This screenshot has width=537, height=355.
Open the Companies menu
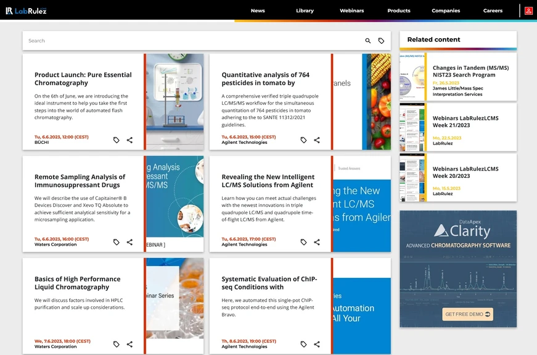[x=446, y=10]
